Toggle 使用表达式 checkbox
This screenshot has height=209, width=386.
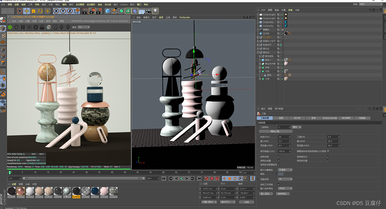point(328,157)
